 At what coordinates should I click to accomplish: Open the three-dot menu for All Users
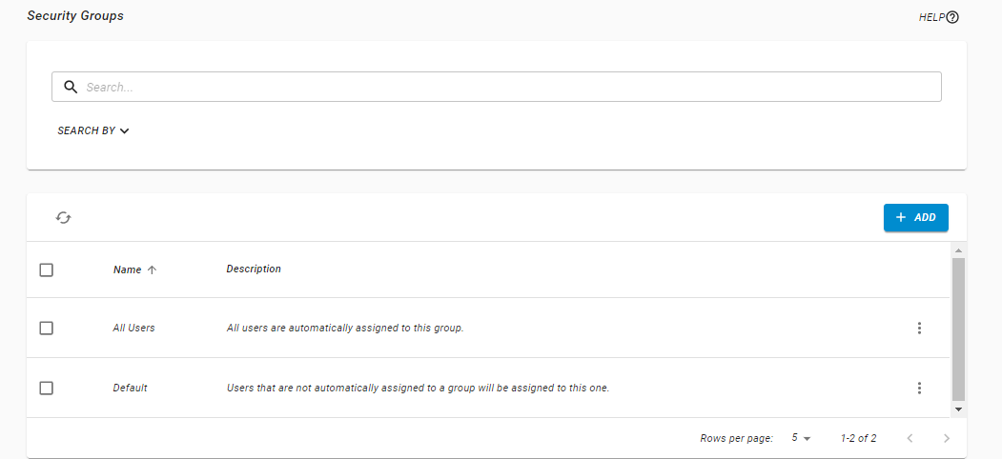pyautogui.click(x=919, y=329)
